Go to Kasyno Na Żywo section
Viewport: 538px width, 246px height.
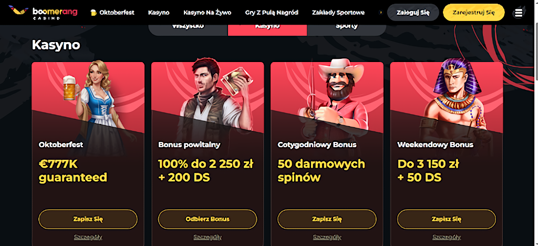coord(207,13)
